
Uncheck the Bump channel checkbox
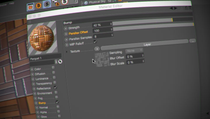point(57,102)
